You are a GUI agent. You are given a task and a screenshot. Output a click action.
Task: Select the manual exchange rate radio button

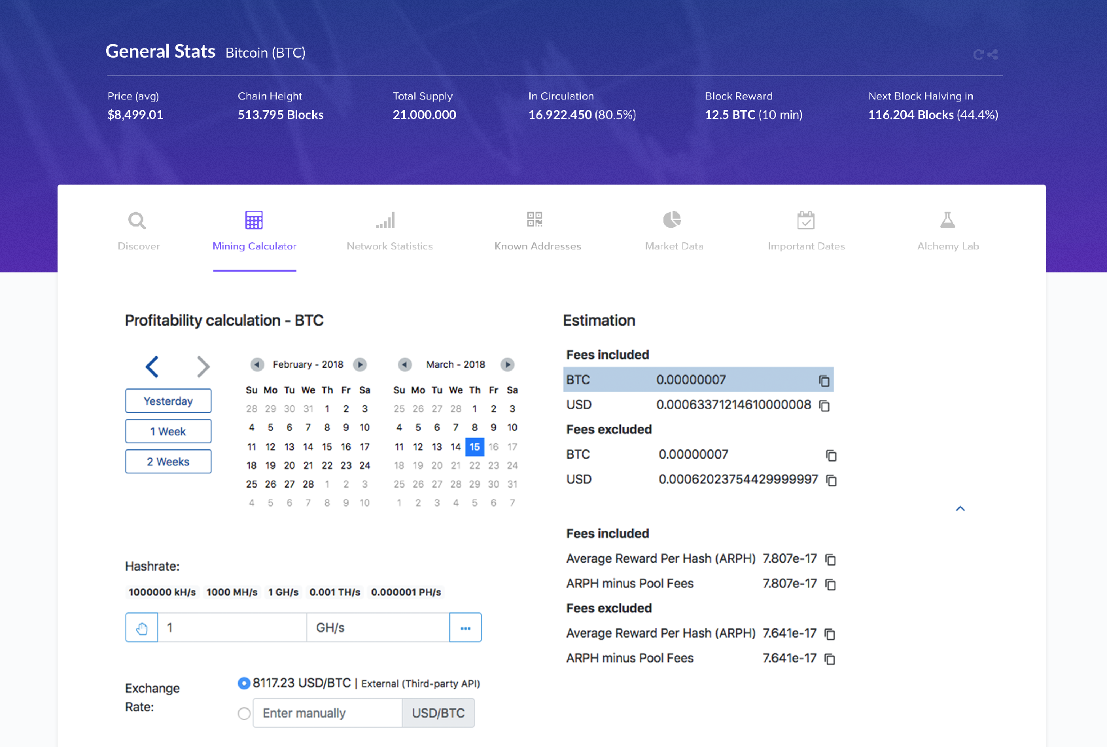(244, 714)
